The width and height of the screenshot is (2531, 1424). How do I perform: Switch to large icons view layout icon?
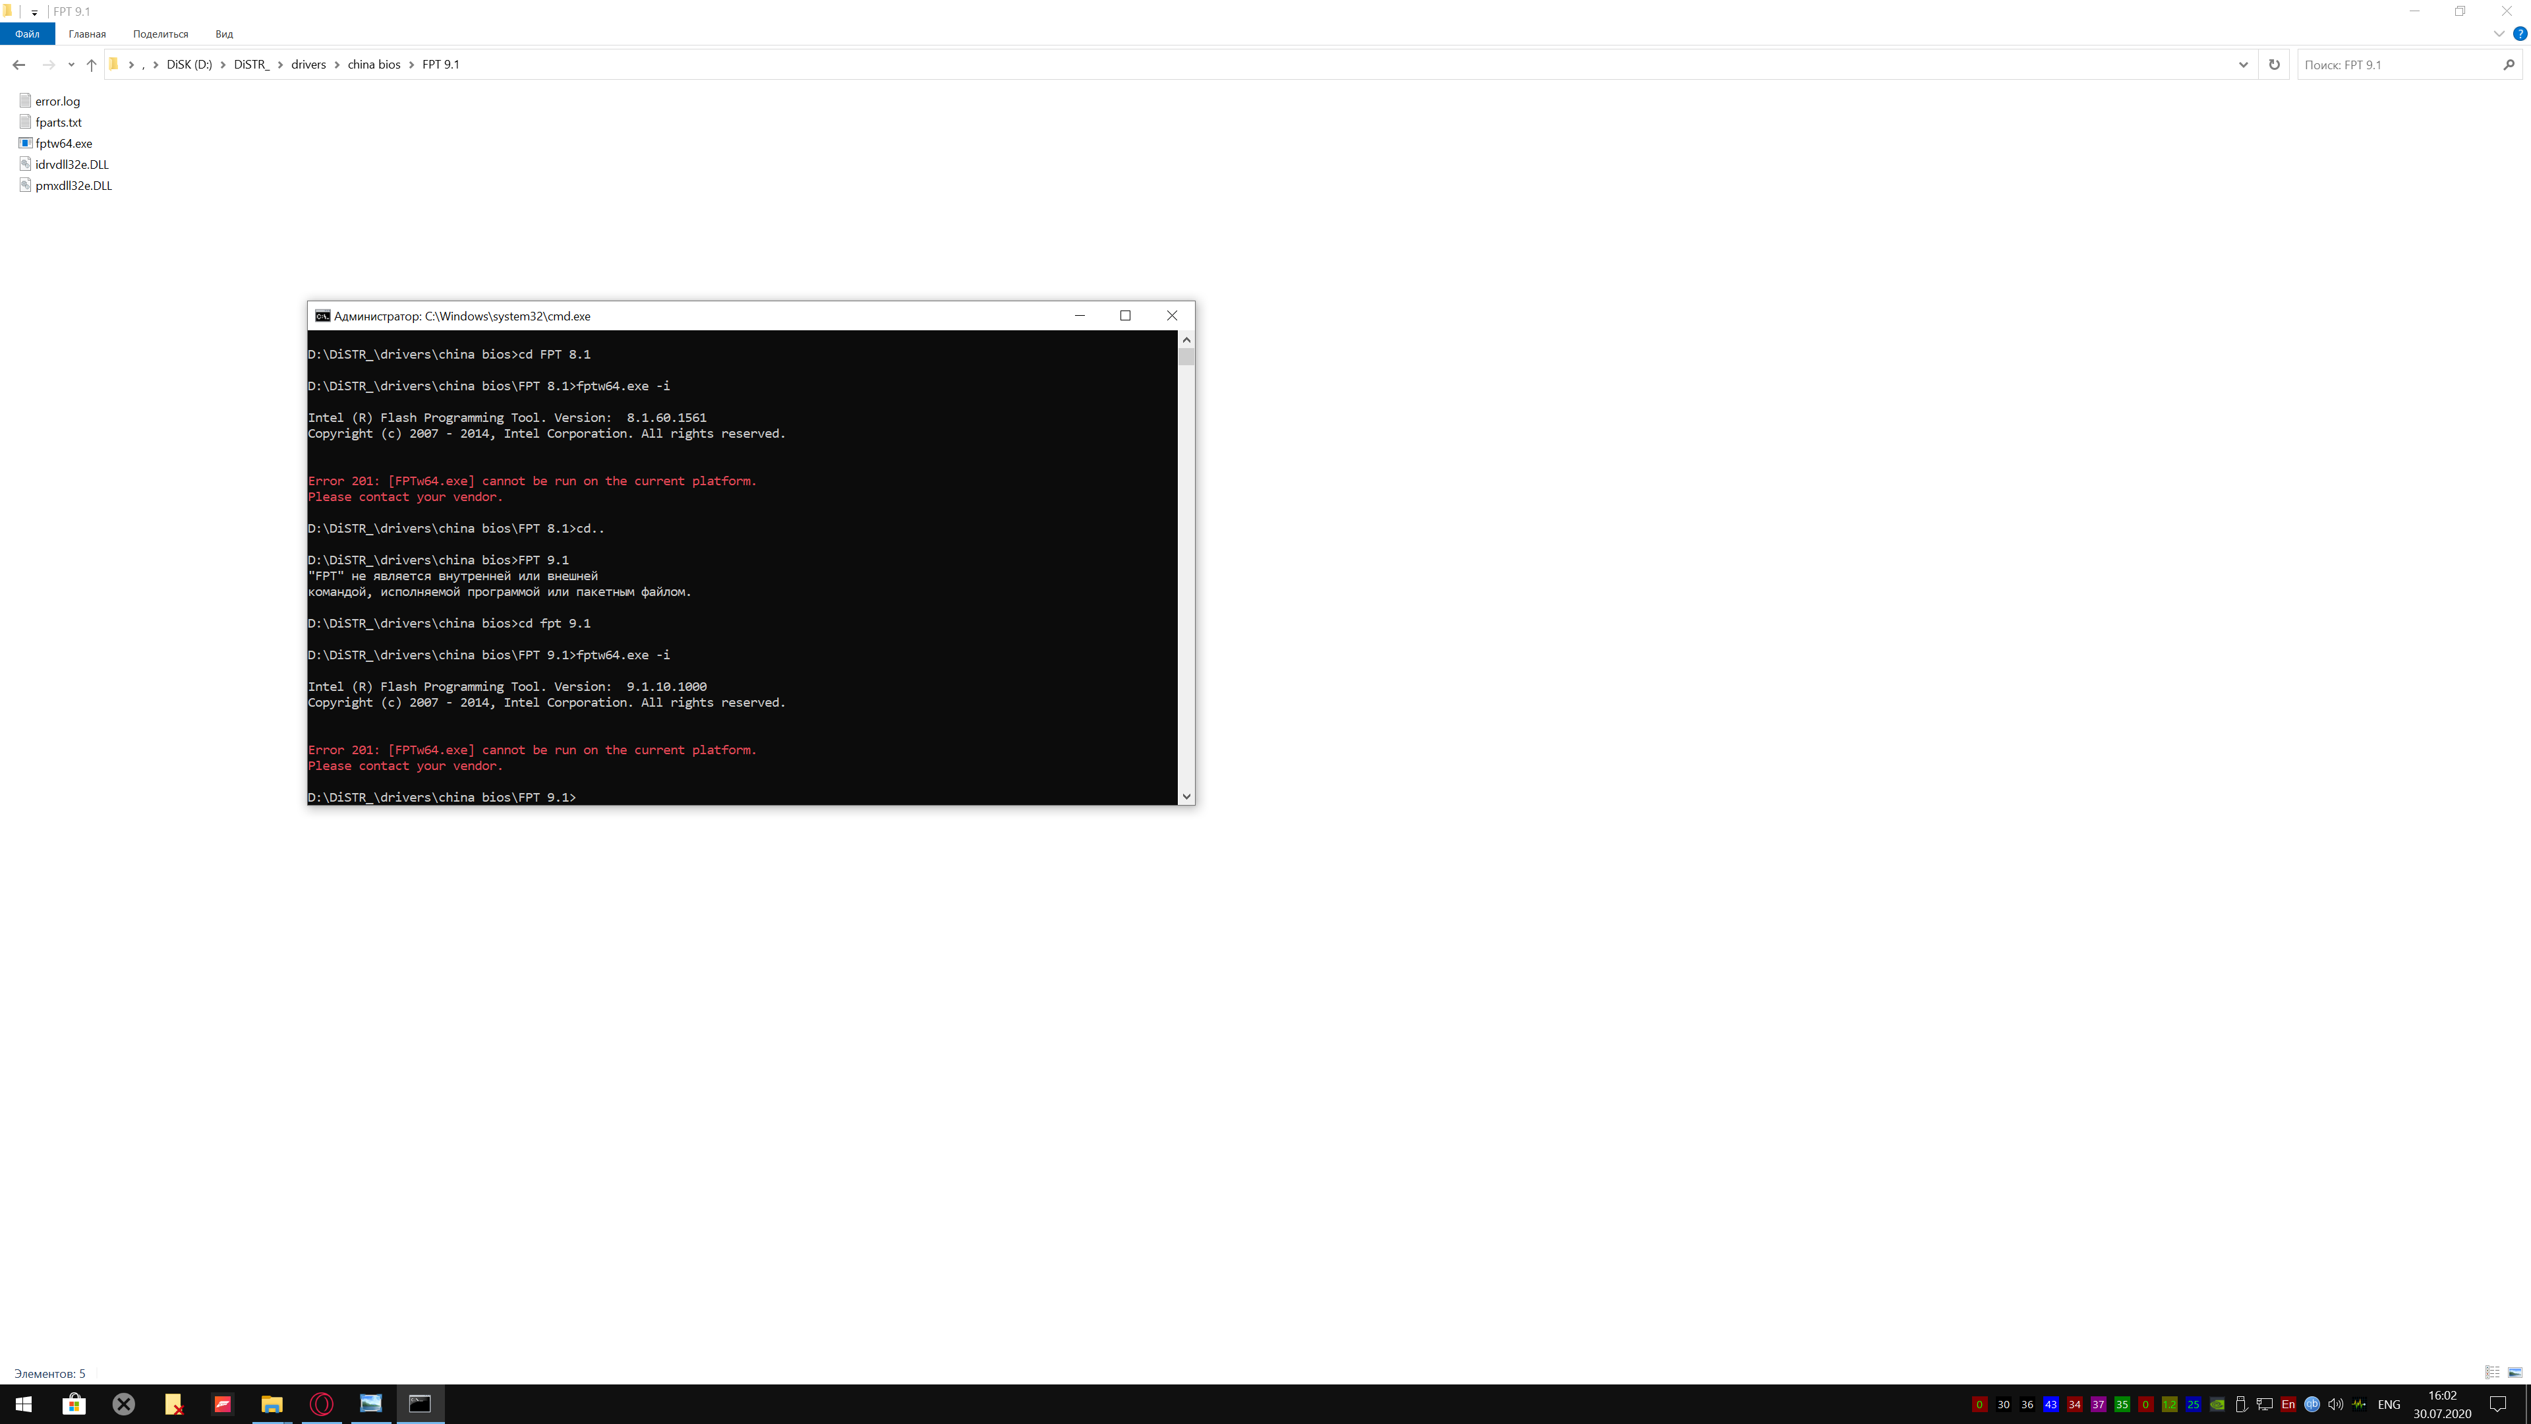[x=2515, y=1373]
